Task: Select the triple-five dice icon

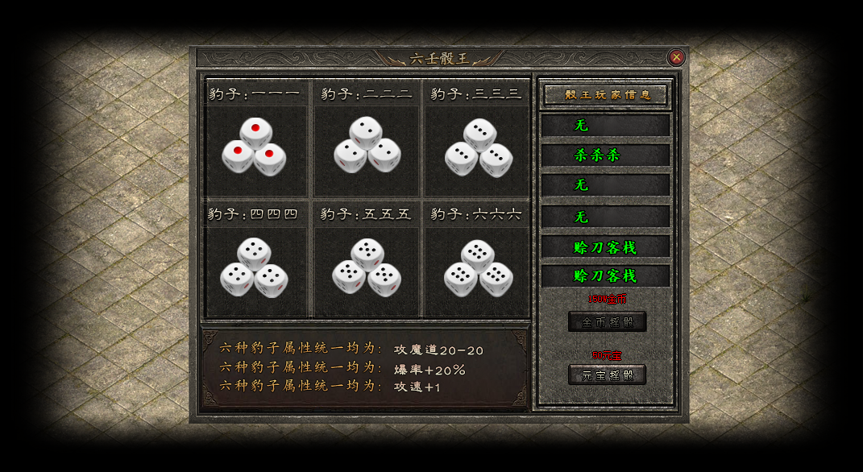Action: tap(367, 268)
